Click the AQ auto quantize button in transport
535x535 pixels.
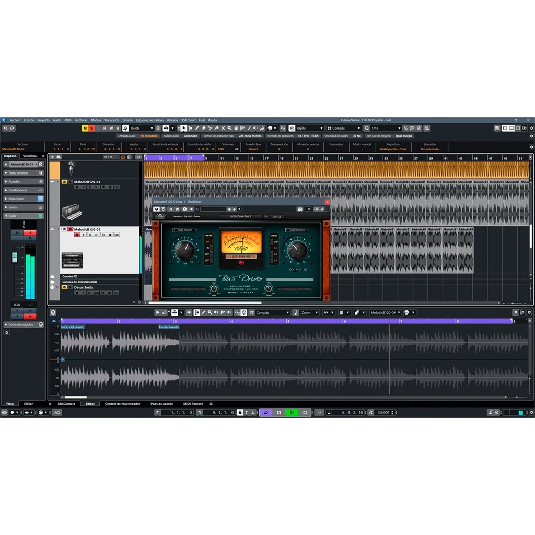tap(57, 413)
